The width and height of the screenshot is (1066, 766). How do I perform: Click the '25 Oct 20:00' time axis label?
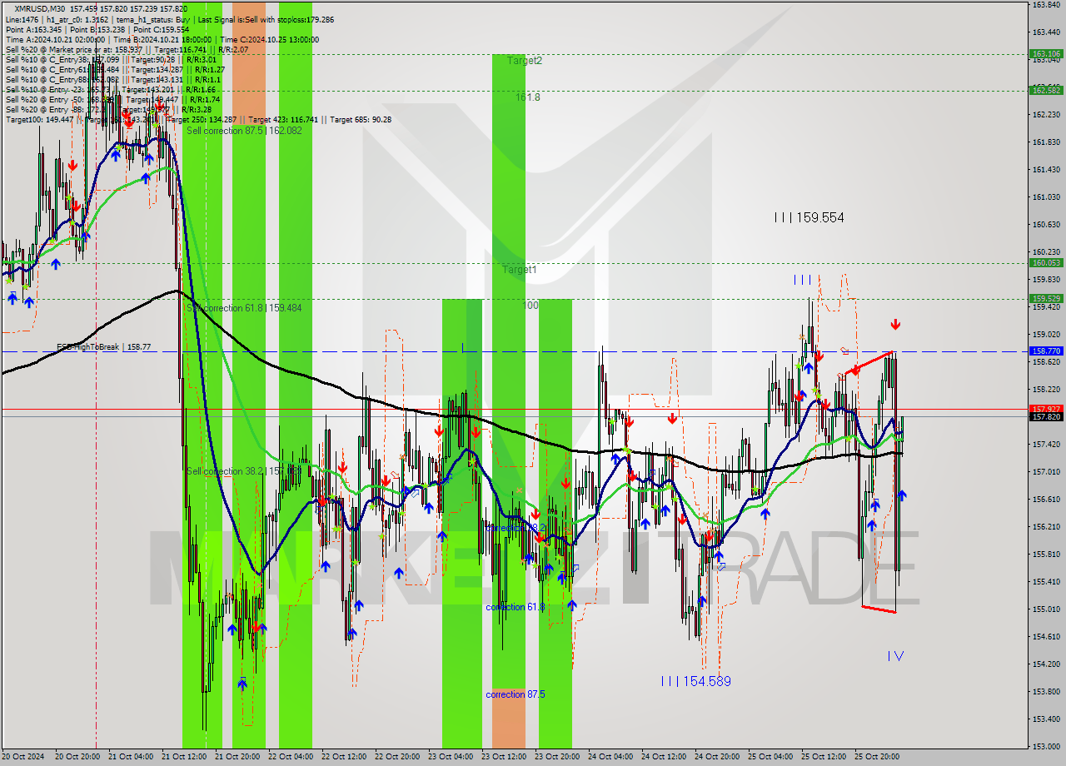(876, 757)
